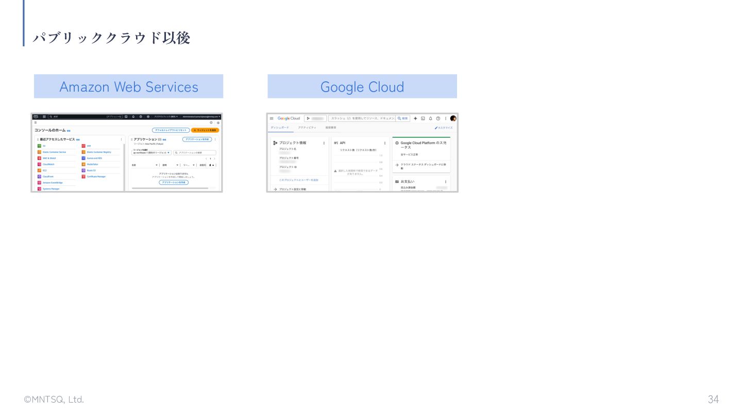The width and height of the screenshot is (742, 417).
Task: Click the カスタマイズ link in Google Cloud
Action: pyautogui.click(x=444, y=128)
